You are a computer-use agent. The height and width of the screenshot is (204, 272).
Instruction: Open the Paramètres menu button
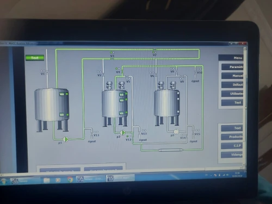(232, 67)
